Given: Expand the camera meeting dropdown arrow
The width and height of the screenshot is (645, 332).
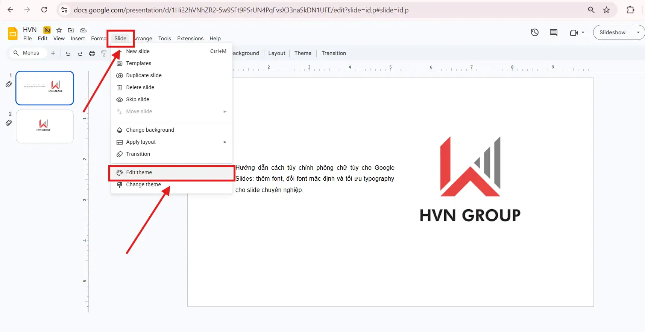Looking at the screenshot, I should 583,32.
